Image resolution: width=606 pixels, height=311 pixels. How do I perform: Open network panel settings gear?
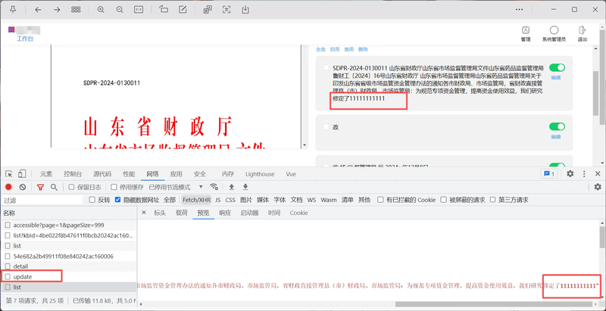[x=598, y=187]
